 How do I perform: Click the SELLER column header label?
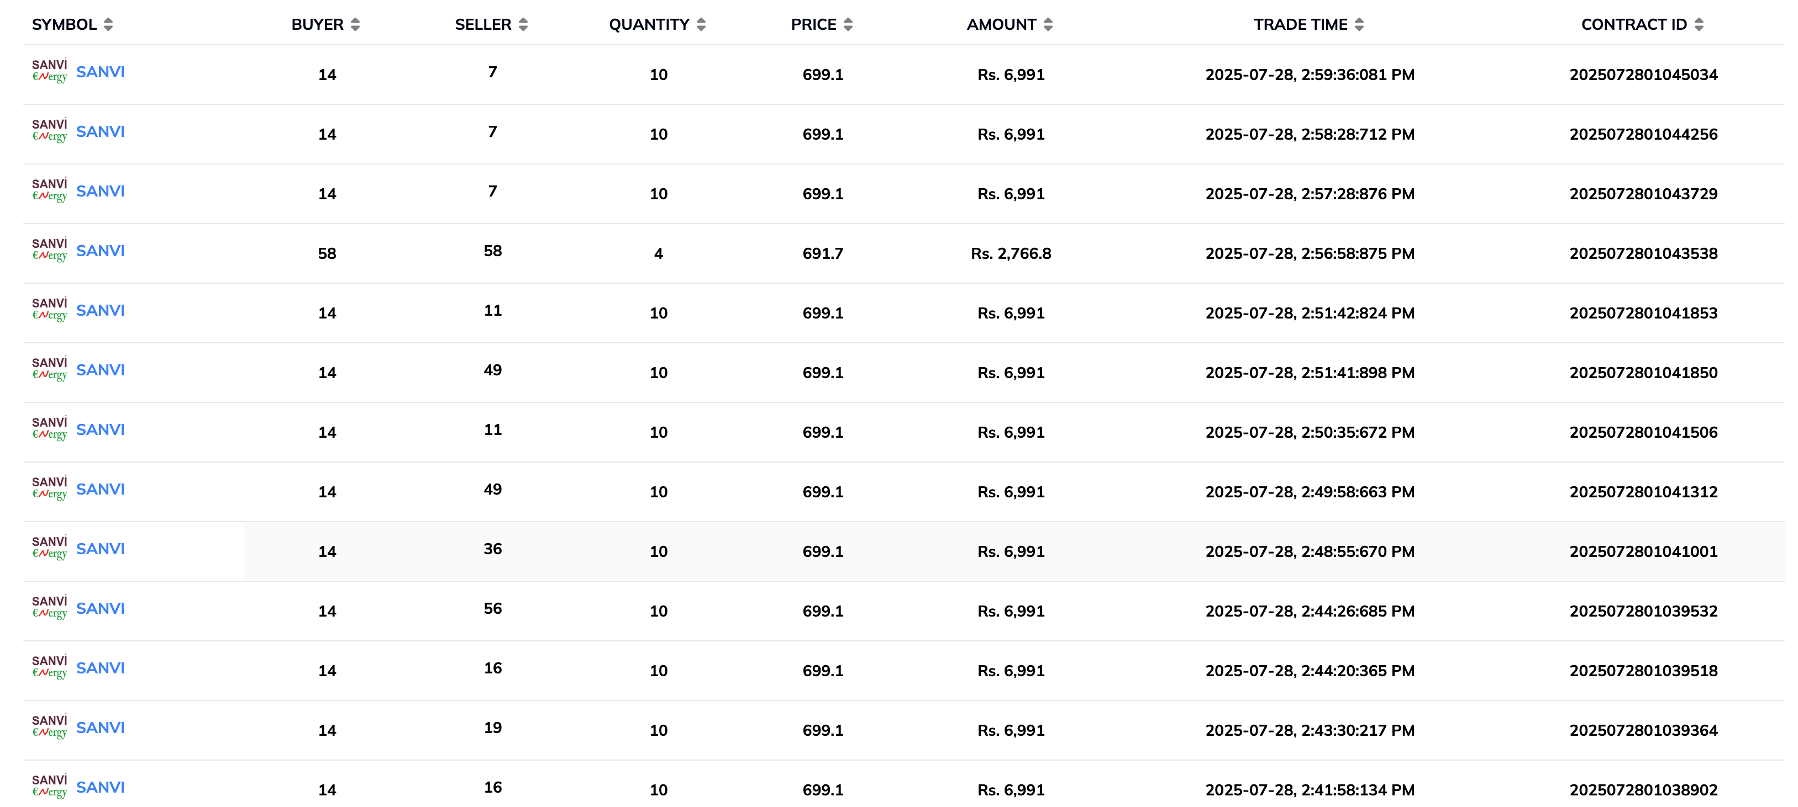pos(483,24)
